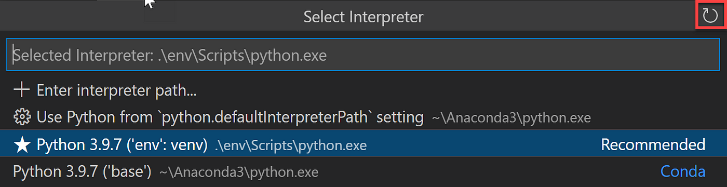Click the Select Interpreter title text
Image resolution: width=727 pixels, height=187 pixels.
pos(363,17)
